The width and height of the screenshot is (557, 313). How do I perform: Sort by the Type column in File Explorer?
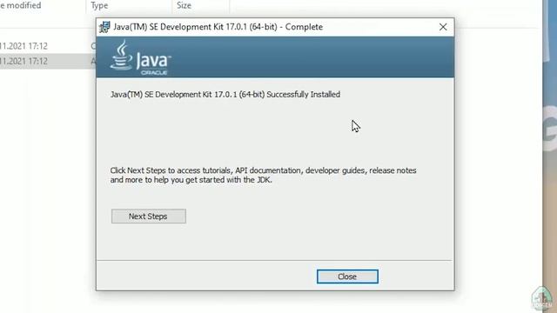(130, 5)
